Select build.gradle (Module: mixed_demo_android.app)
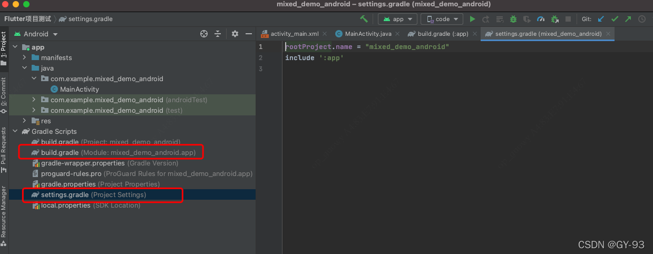Viewport: 653px width, 254px height. tap(113, 152)
